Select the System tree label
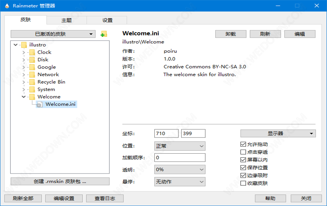Screen dimensions: 327x206 click(46, 89)
